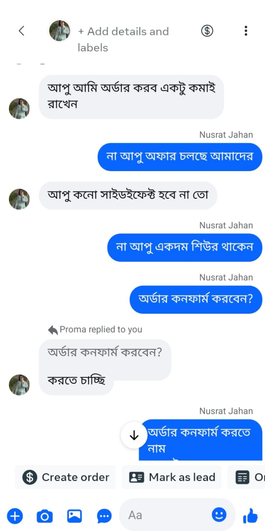
Task: Select the photo gallery icon
Action: pyautogui.click(x=74, y=516)
